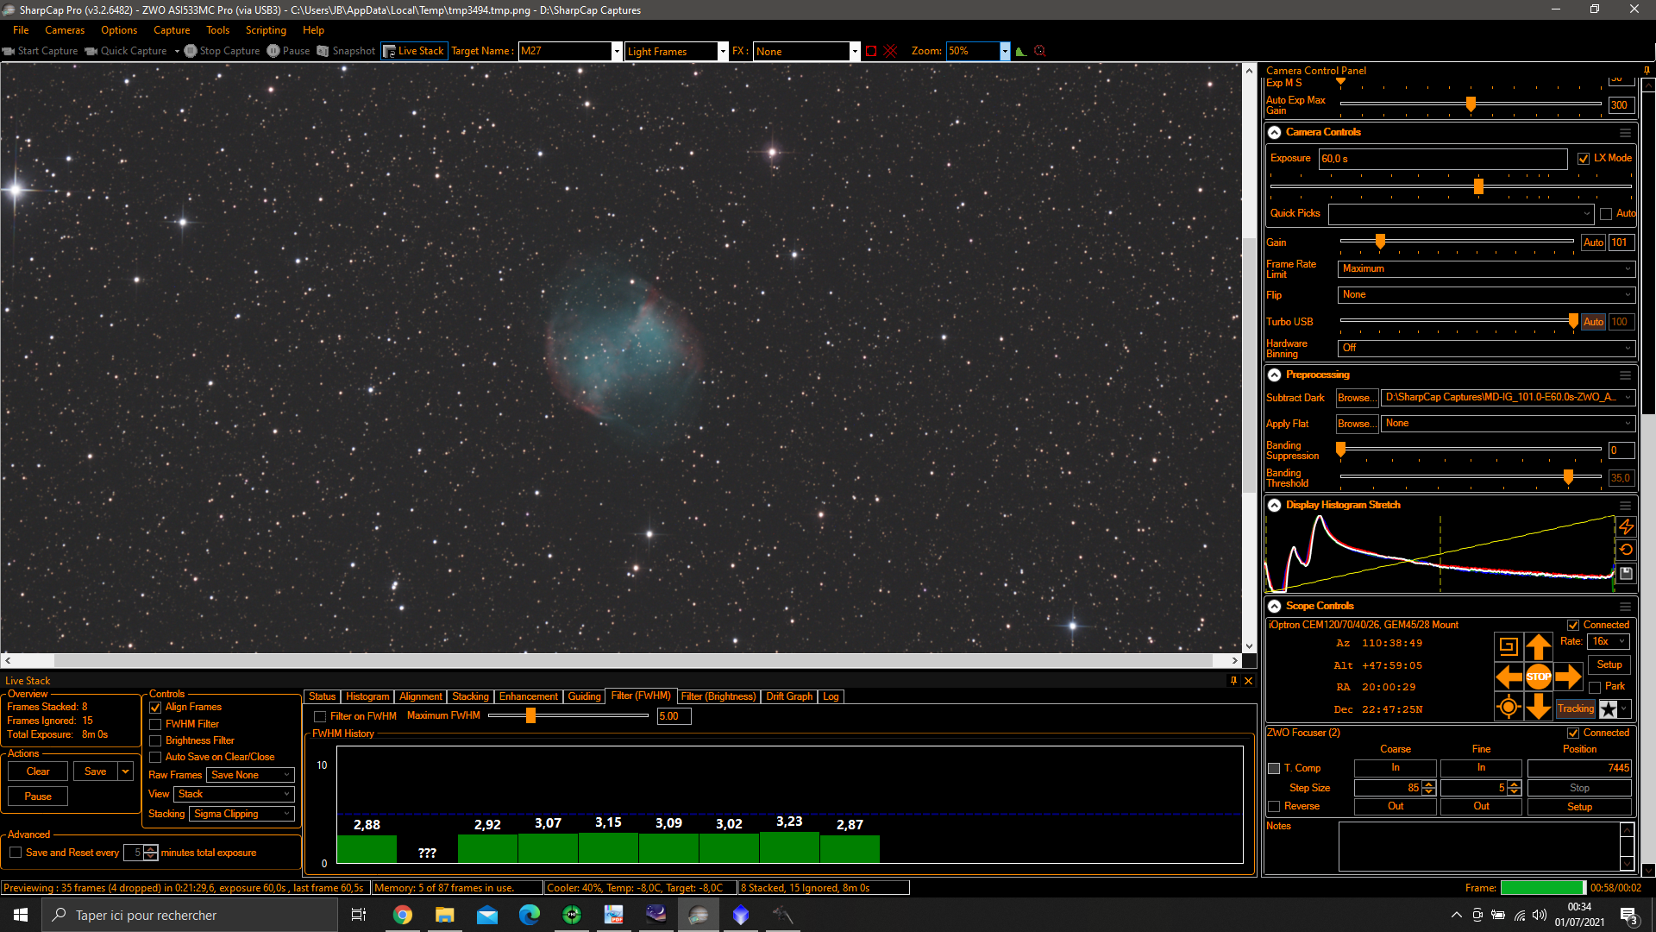This screenshot has height=932, width=1656.
Task: Open the Zoom 50% dropdown
Action: click(1005, 51)
